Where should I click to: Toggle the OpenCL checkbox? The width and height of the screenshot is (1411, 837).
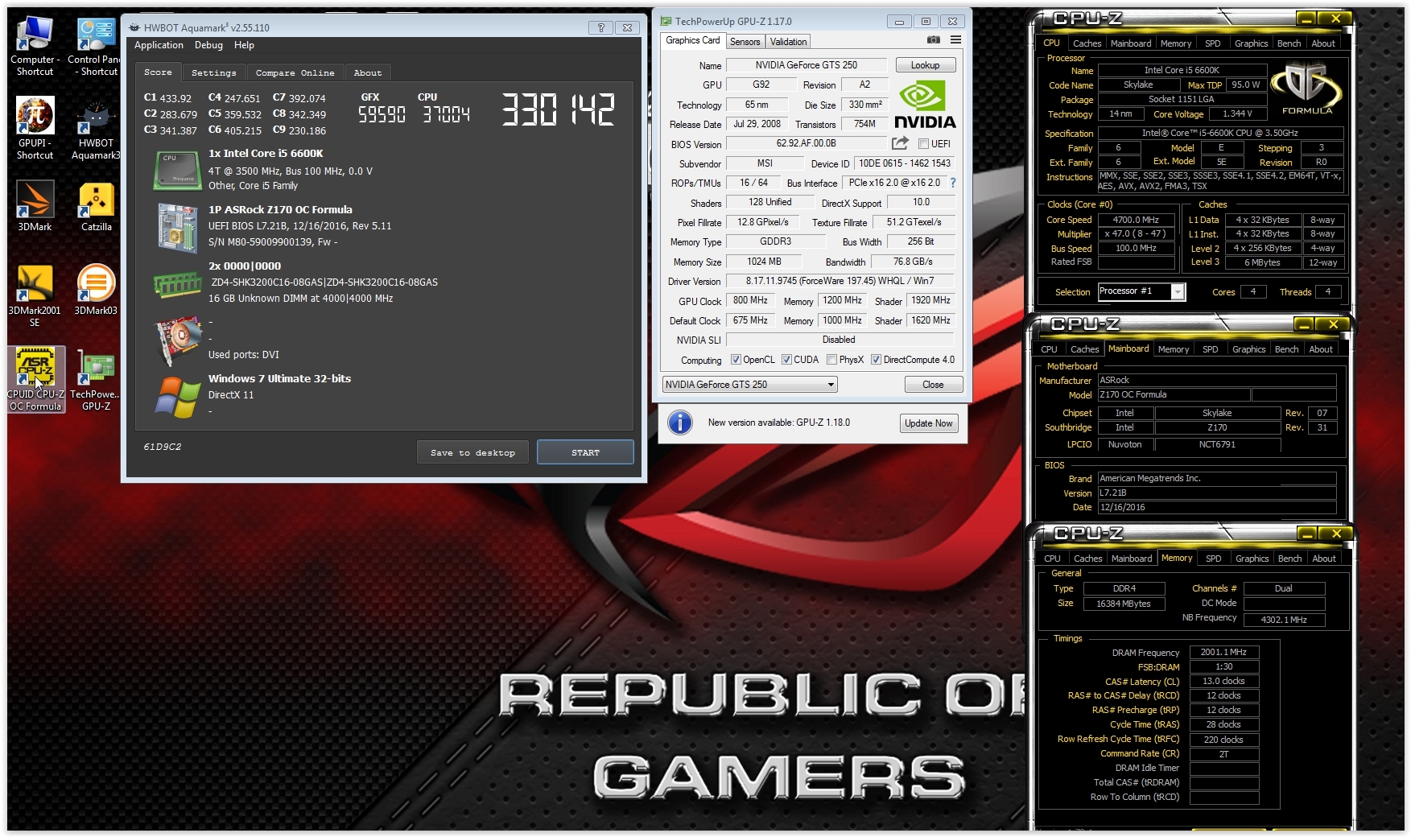[736, 360]
